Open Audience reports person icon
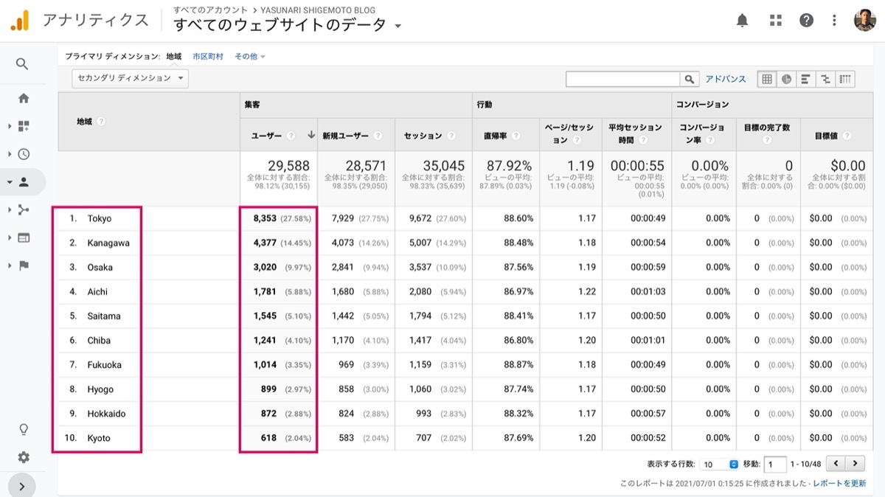 (24, 182)
